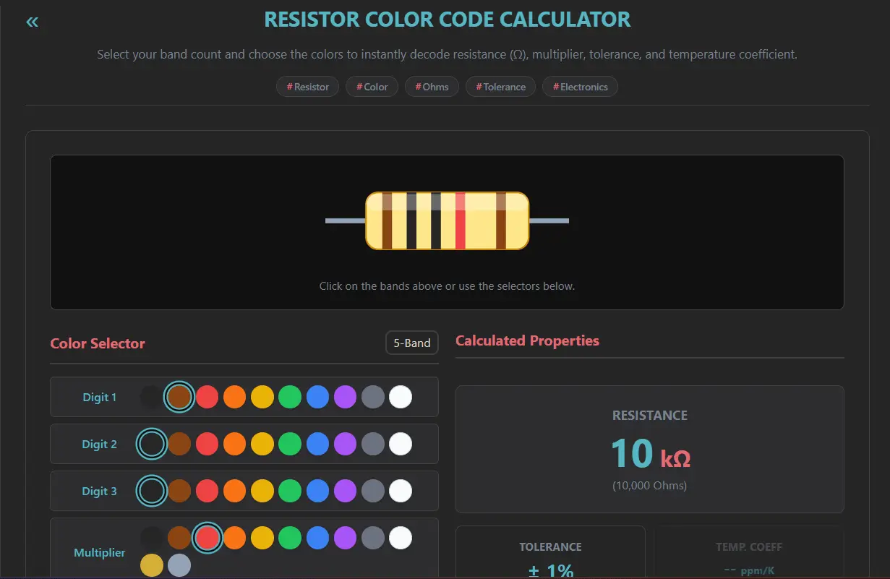Select silver for Multiplier

tap(179, 565)
